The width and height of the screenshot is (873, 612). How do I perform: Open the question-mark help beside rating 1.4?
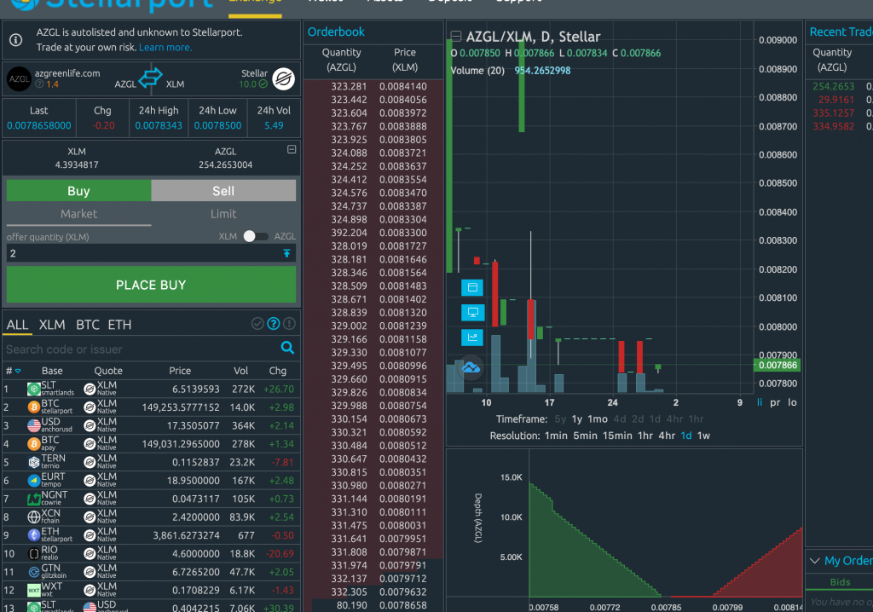[39, 84]
